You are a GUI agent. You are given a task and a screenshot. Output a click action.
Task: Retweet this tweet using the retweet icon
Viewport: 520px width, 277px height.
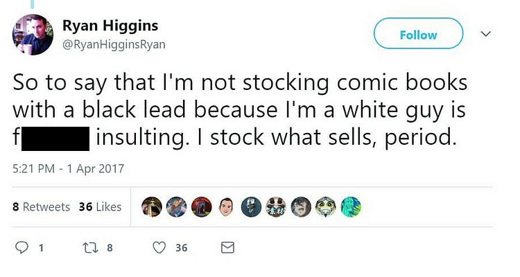tap(88, 247)
